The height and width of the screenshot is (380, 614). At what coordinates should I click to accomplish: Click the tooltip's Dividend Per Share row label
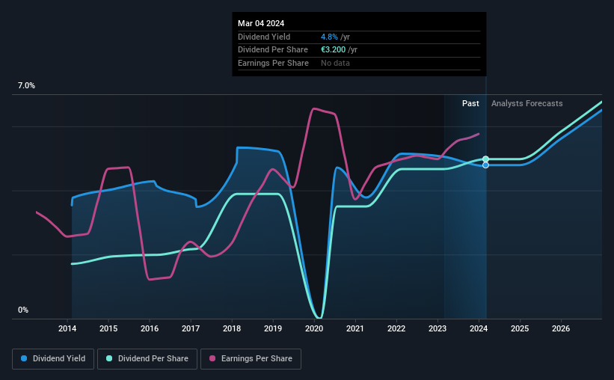coord(273,50)
